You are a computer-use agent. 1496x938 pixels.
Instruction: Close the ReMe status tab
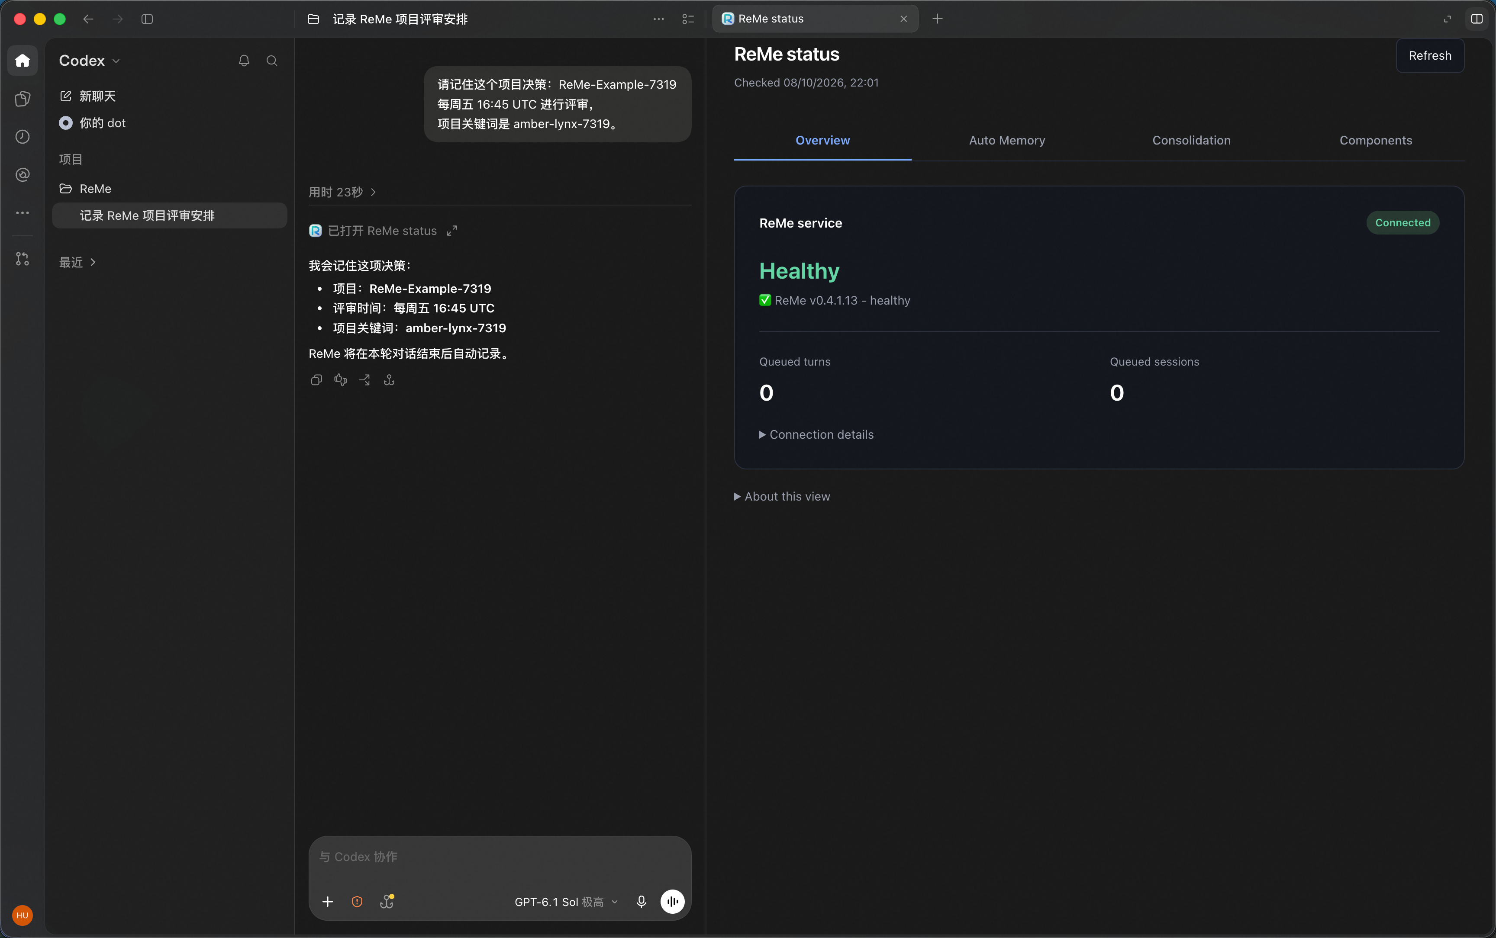coord(903,19)
